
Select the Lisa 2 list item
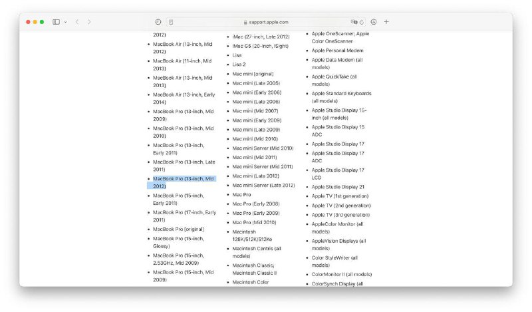tap(239, 65)
